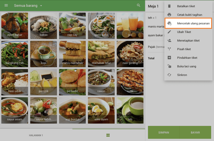Click the trash icon for Batalkan tiket
The width and height of the screenshot is (214, 141).
point(169,6)
